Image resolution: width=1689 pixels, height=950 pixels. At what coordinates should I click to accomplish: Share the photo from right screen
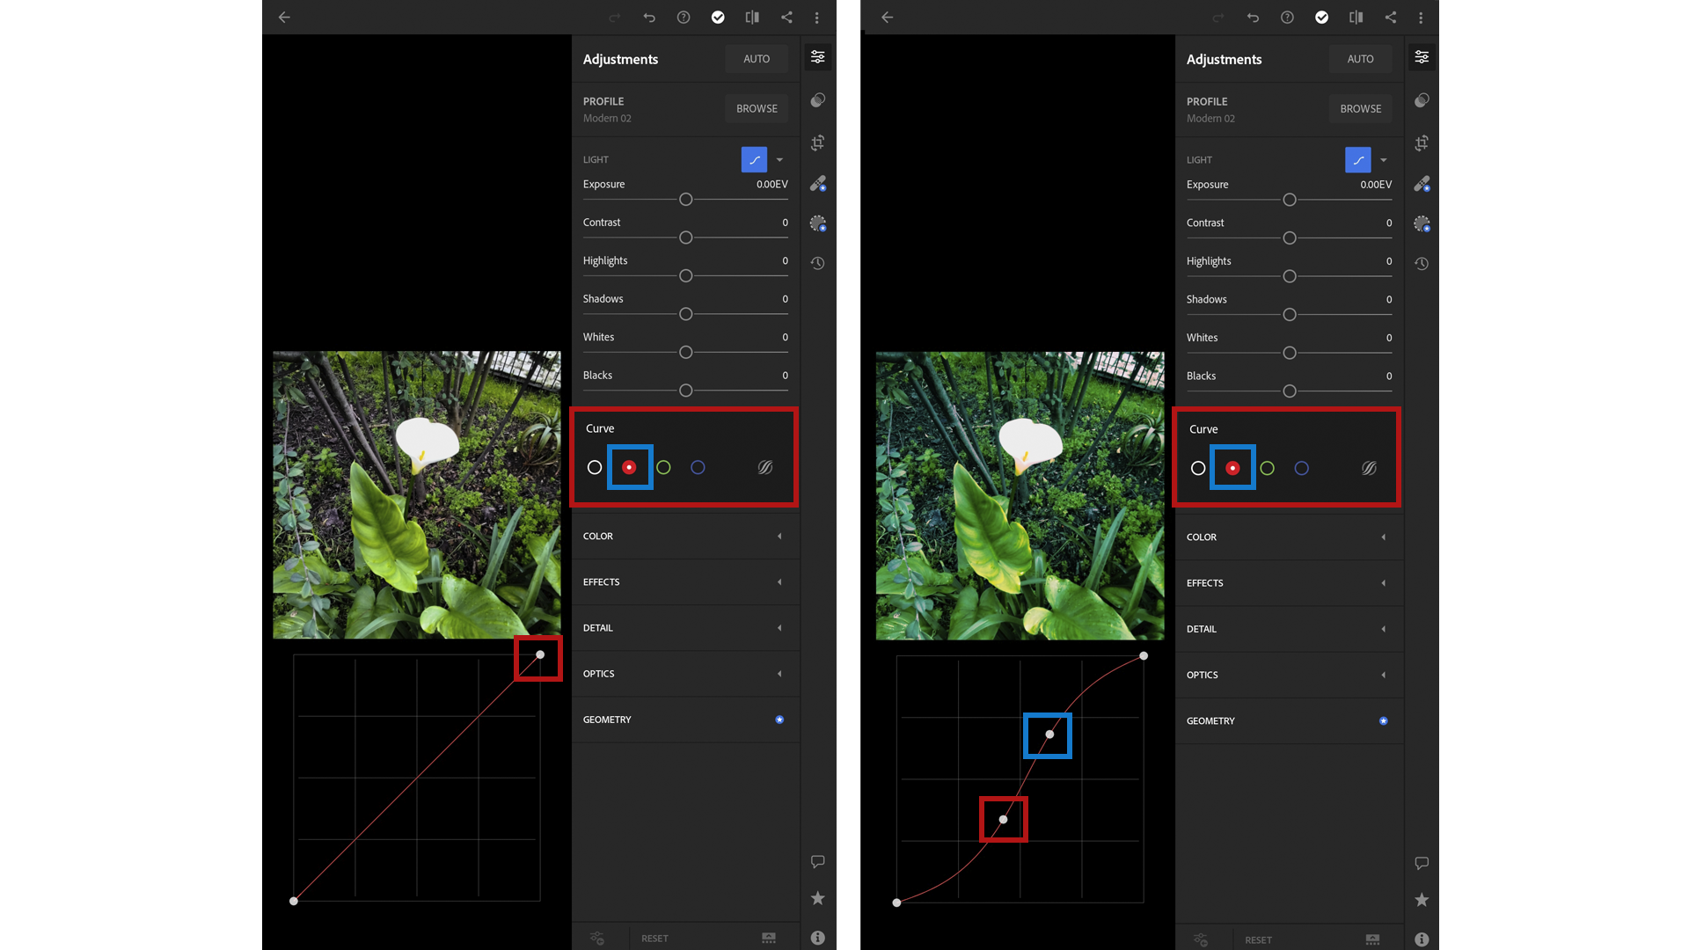[1390, 18]
